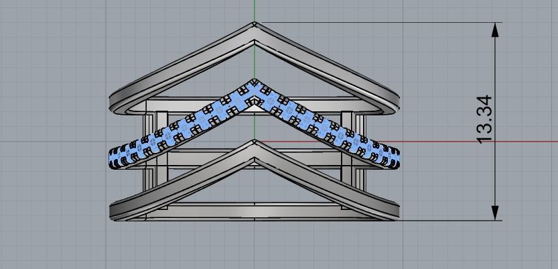
Task: Click empty grid area in upper-left viewport
Action: pyautogui.click(x=54, y=40)
